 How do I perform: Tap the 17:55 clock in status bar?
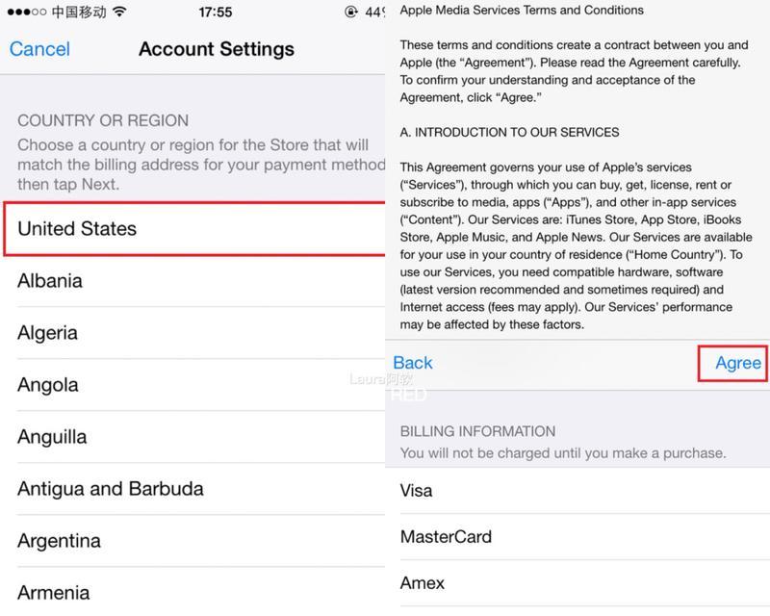[x=215, y=12]
